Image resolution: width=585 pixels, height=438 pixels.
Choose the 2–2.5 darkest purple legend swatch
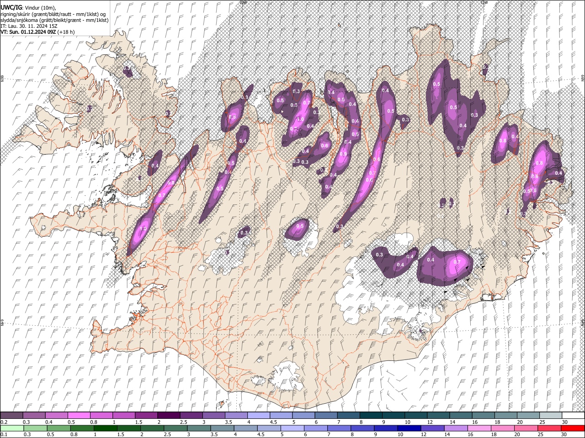click(x=169, y=416)
